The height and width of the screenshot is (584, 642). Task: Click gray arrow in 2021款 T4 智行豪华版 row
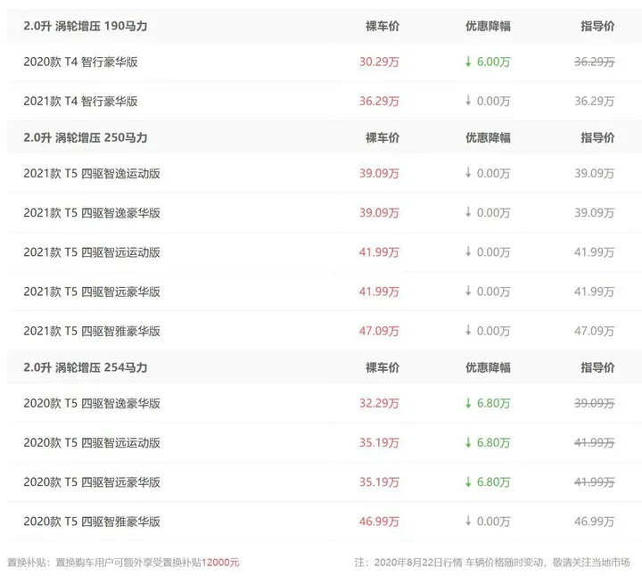[468, 101]
